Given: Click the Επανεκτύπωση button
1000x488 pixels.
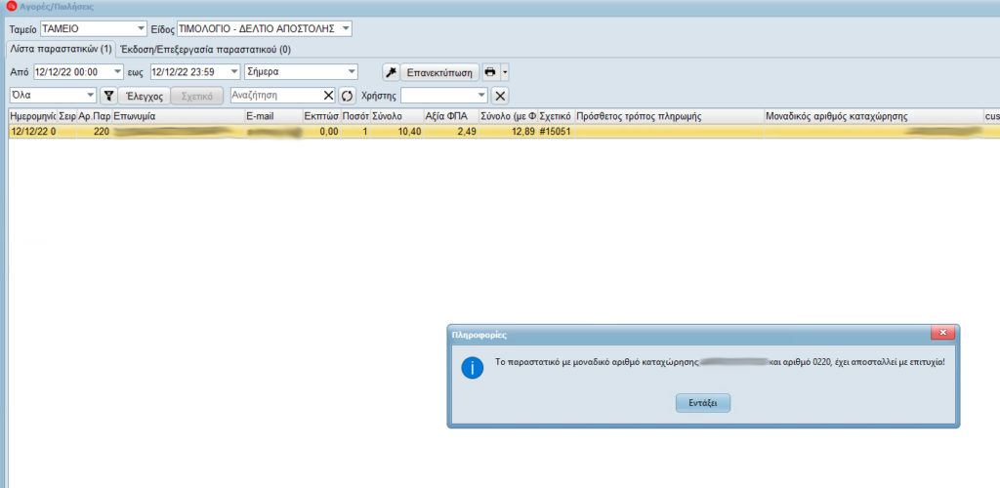Looking at the screenshot, I should (x=439, y=72).
